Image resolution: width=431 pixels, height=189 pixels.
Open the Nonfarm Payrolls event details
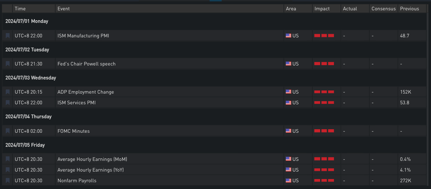tap(77, 180)
